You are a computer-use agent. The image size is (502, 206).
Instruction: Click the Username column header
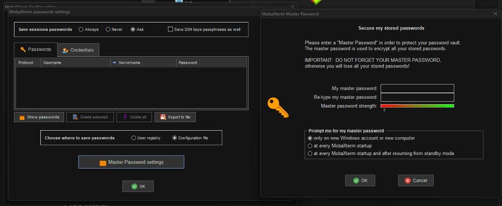[x=75, y=63]
